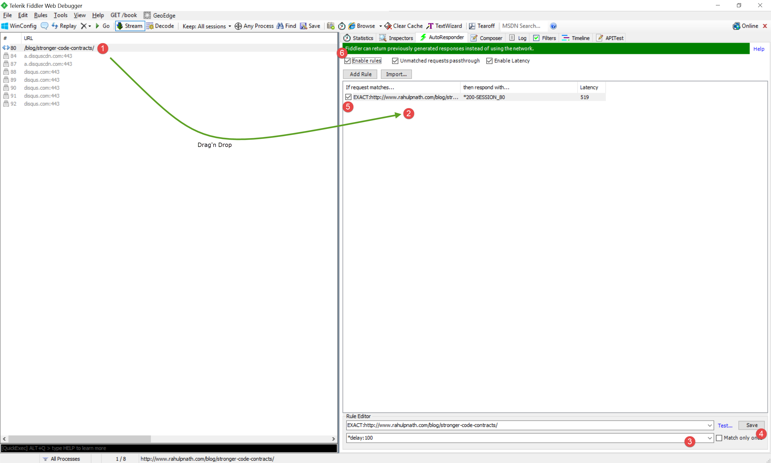The height and width of the screenshot is (463, 771).
Task: Open the File menu
Action: pyautogui.click(x=7, y=15)
